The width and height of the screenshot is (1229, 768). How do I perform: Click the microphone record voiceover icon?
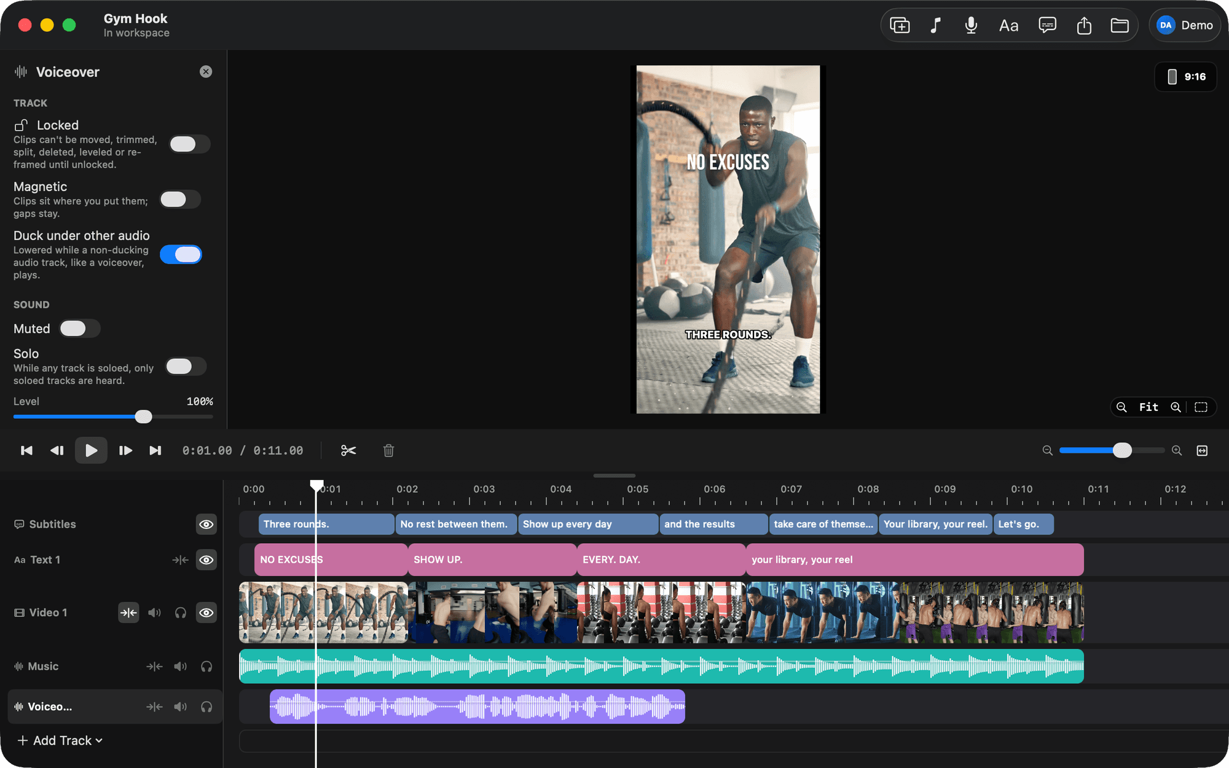tap(971, 25)
